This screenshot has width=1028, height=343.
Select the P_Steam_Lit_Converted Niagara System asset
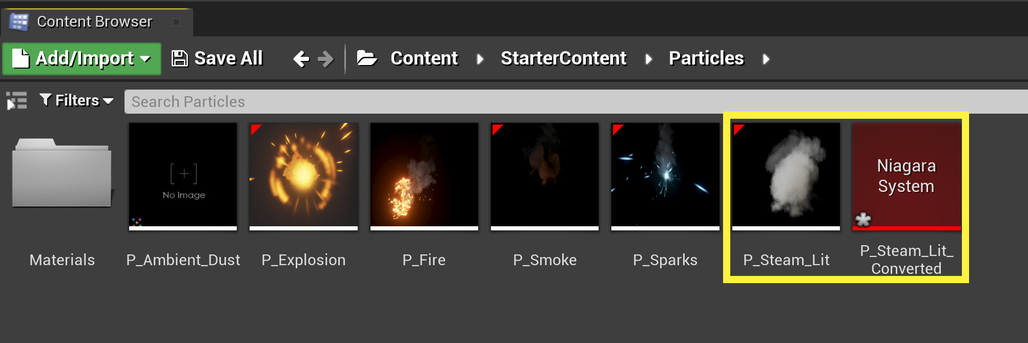906,176
